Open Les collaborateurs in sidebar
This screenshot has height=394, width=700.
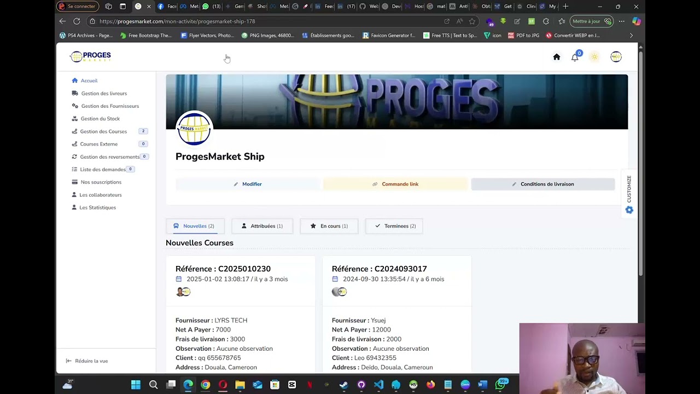[x=96, y=195]
